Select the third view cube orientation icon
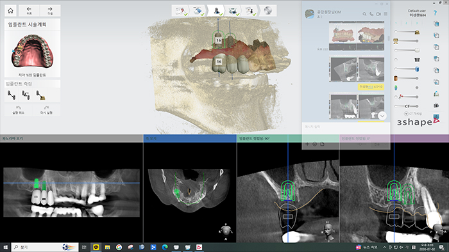 (x=436, y=47)
